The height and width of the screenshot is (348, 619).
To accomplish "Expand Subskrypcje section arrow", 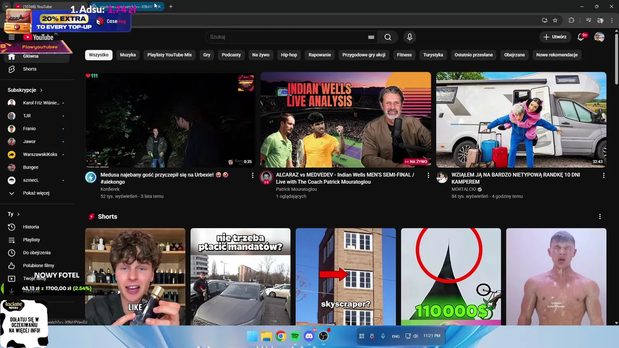I will point(41,90).
